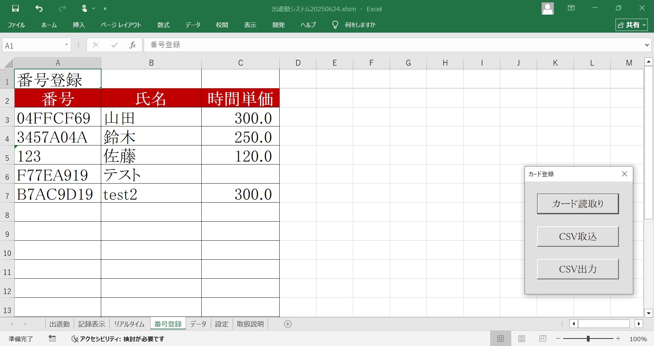Open the 校閲 ribbon tab

point(222,25)
